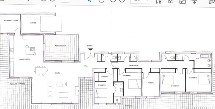
Task: Click the BUREAU room label
Action: 151,83
